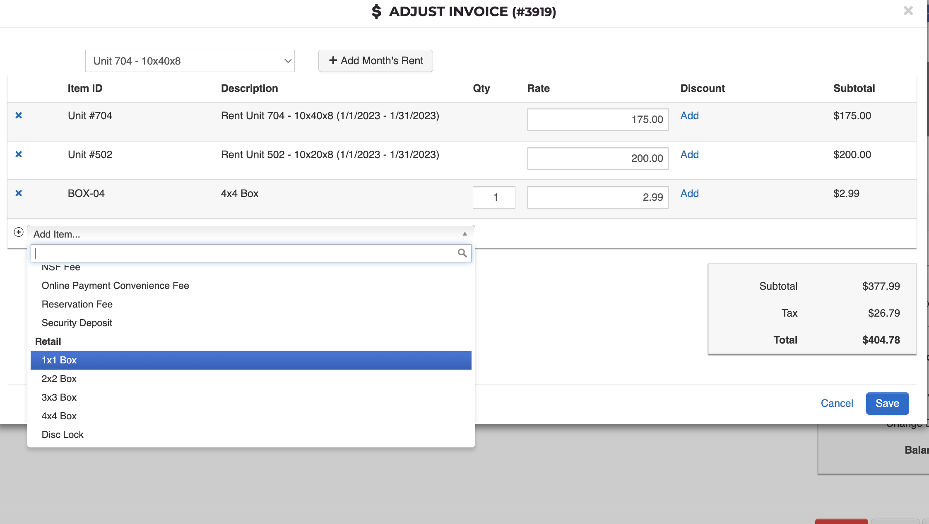This screenshot has height=524, width=929.
Task: Open the Unit 704 - 10x40x8 selector
Action: point(190,61)
